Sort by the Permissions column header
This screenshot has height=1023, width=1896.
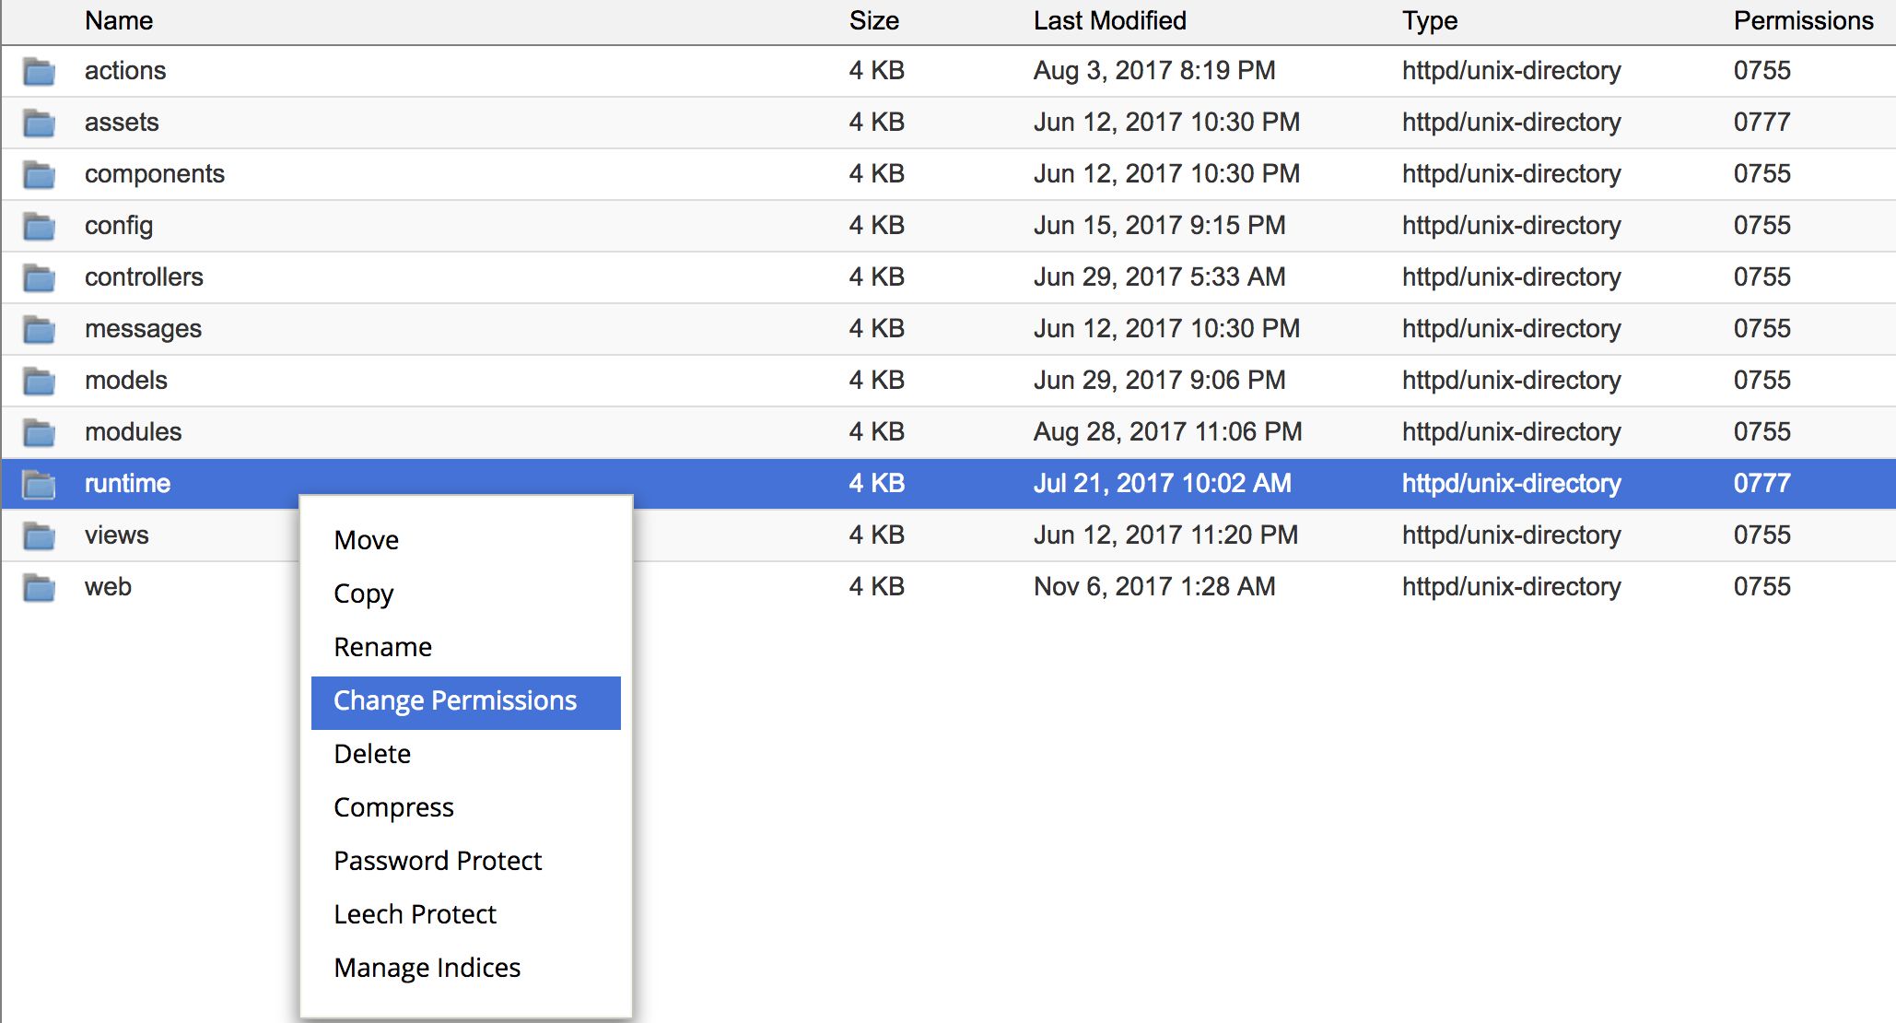click(x=1803, y=20)
